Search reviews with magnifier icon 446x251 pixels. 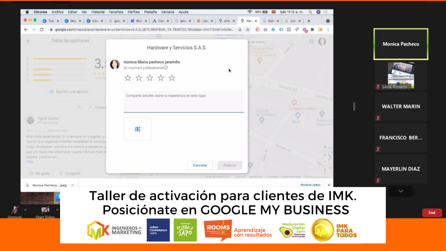point(79,107)
